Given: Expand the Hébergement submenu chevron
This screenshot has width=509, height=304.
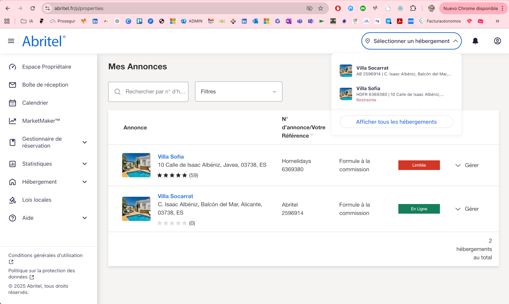Looking at the screenshot, I should tap(85, 182).
